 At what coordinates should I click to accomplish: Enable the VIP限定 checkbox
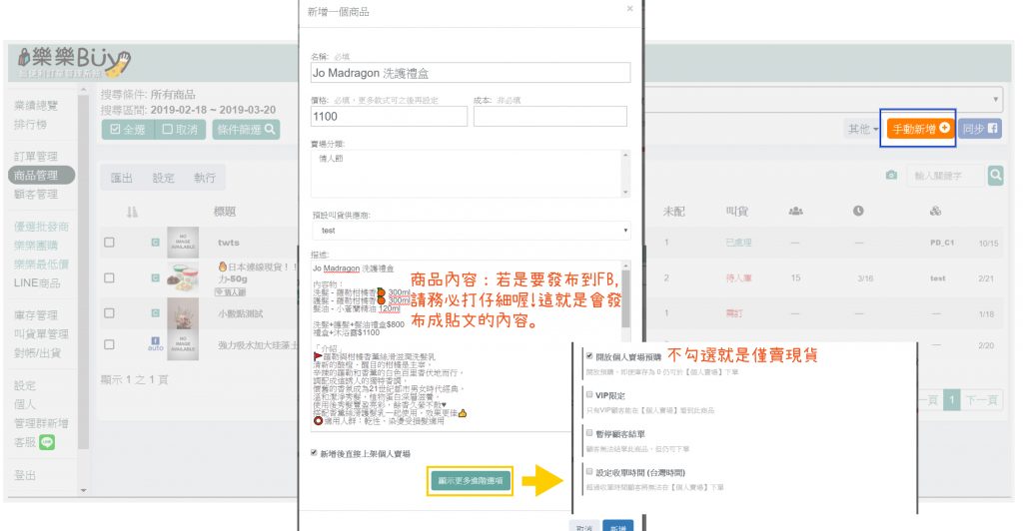click(x=589, y=394)
